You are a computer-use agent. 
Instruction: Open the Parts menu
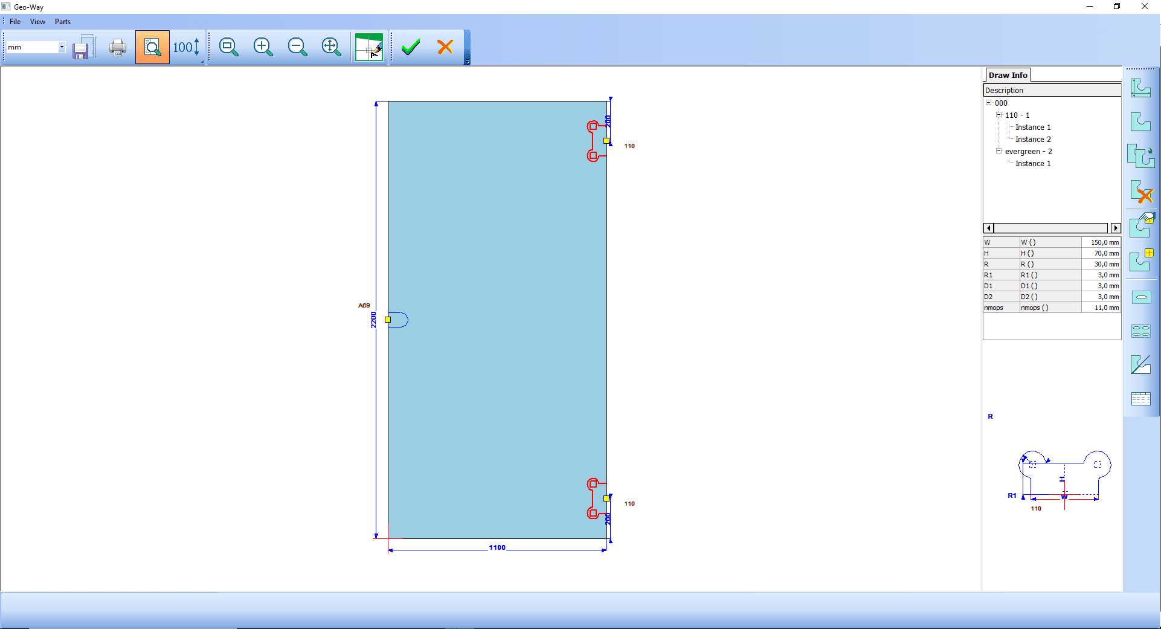pyautogui.click(x=63, y=22)
